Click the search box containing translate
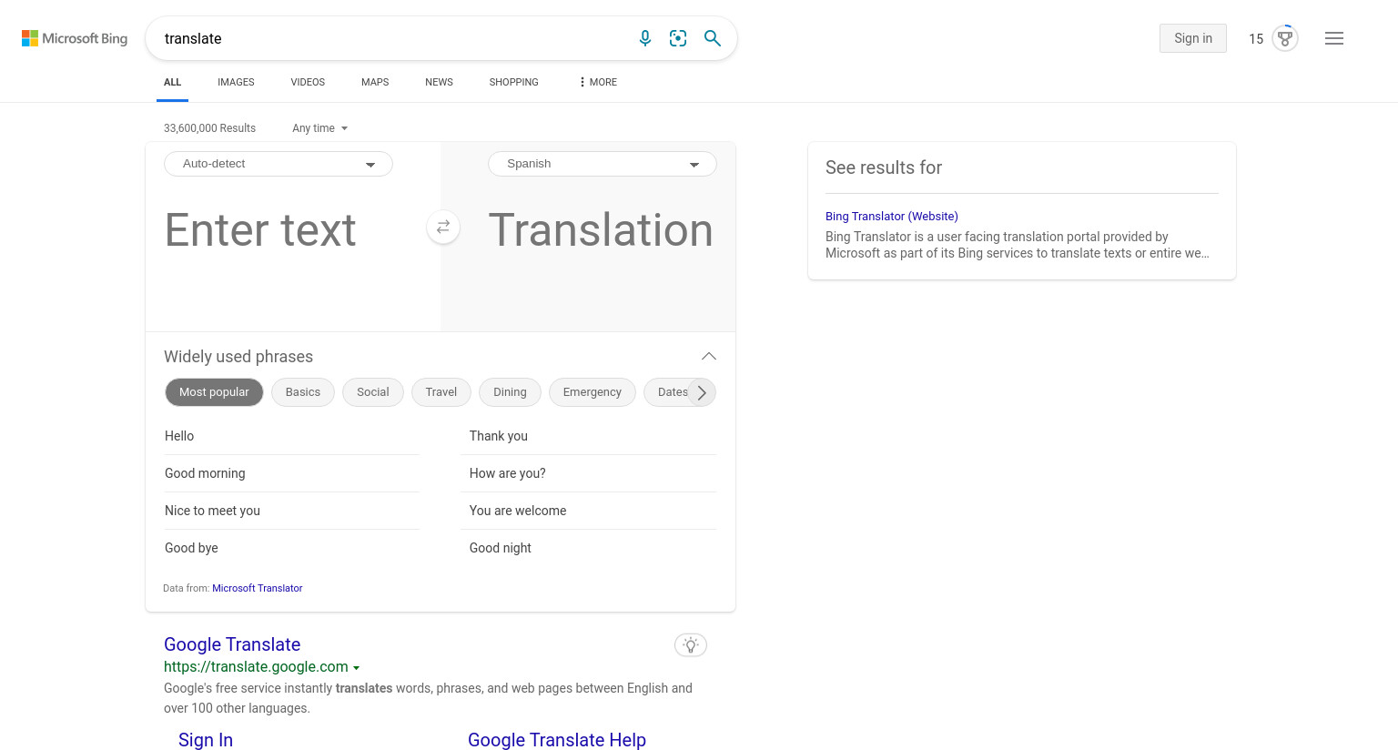The width and height of the screenshot is (1398, 750). pyautogui.click(x=391, y=38)
